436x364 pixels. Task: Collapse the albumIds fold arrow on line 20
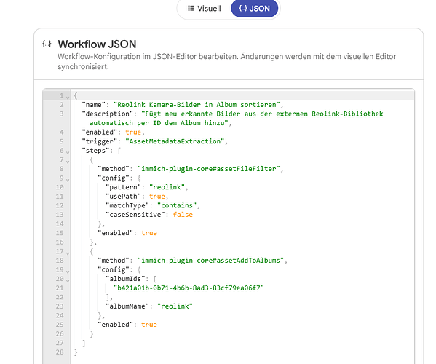pos(68,281)
